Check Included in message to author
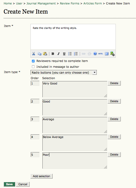 coord(33,67)
